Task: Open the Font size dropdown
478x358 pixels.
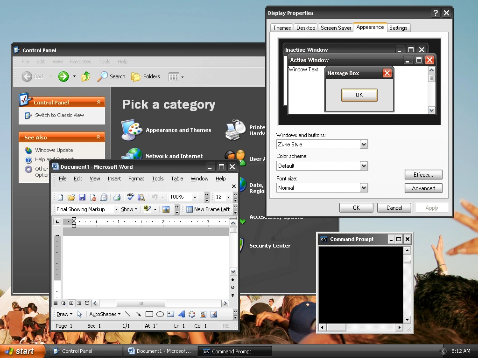Action: coord(364,188)
